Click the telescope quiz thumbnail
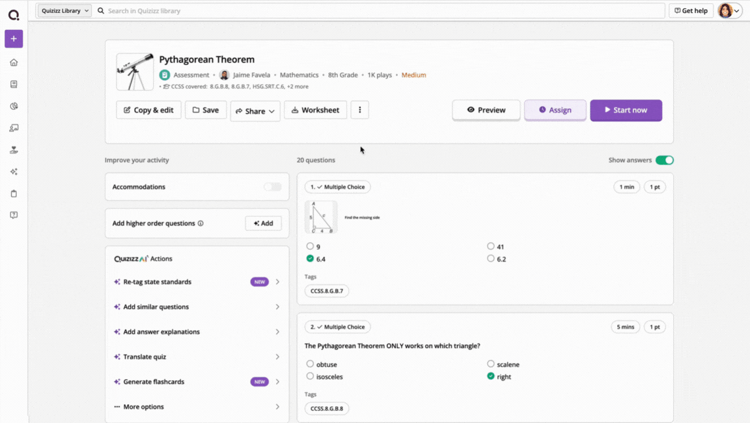Image resolution: width=750 pixels, height=423 pixels. 135,72
